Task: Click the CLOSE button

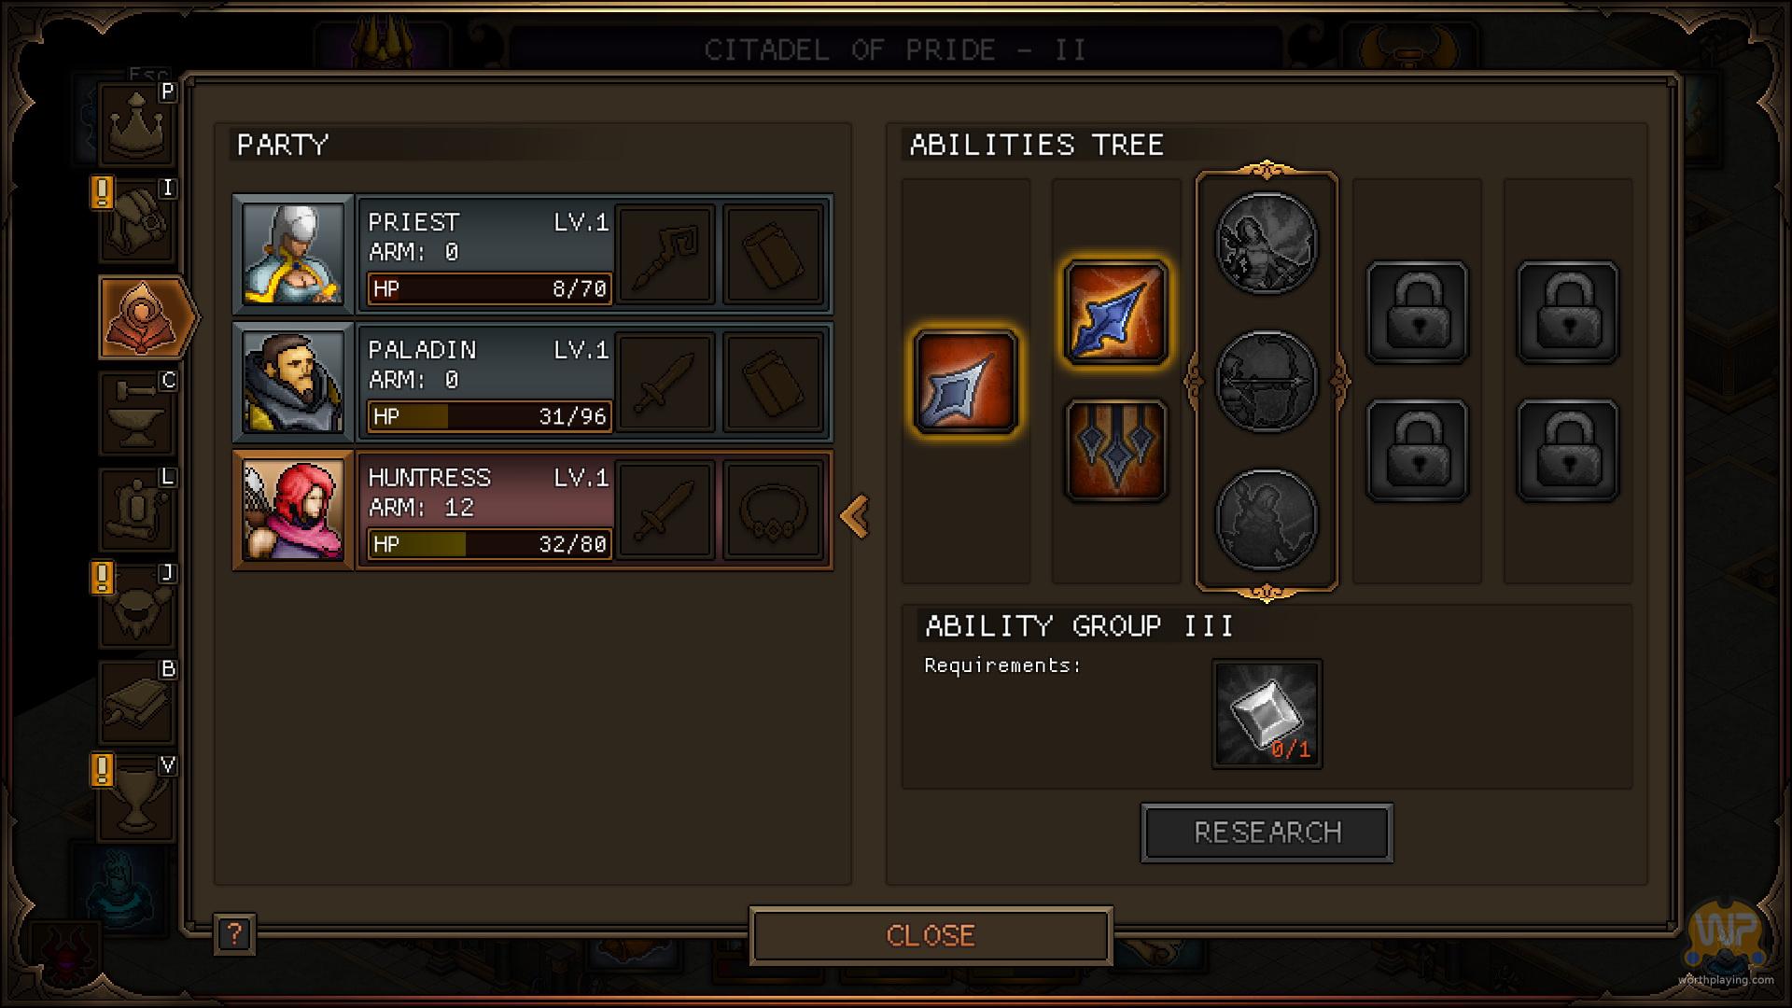Action: coord(931,935)
